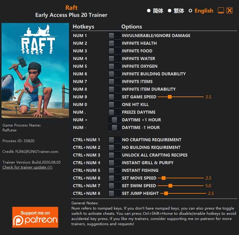239x235 pixels.
Task: Click the Swim Speed slider handle
Action: click(170, 186)
